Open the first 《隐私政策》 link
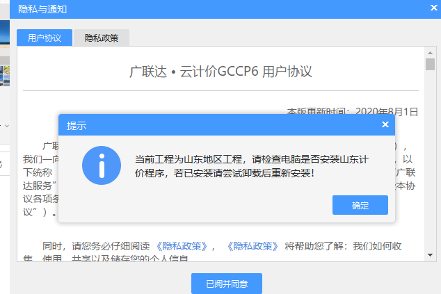 pyautogui.click(x=182, y=246)
